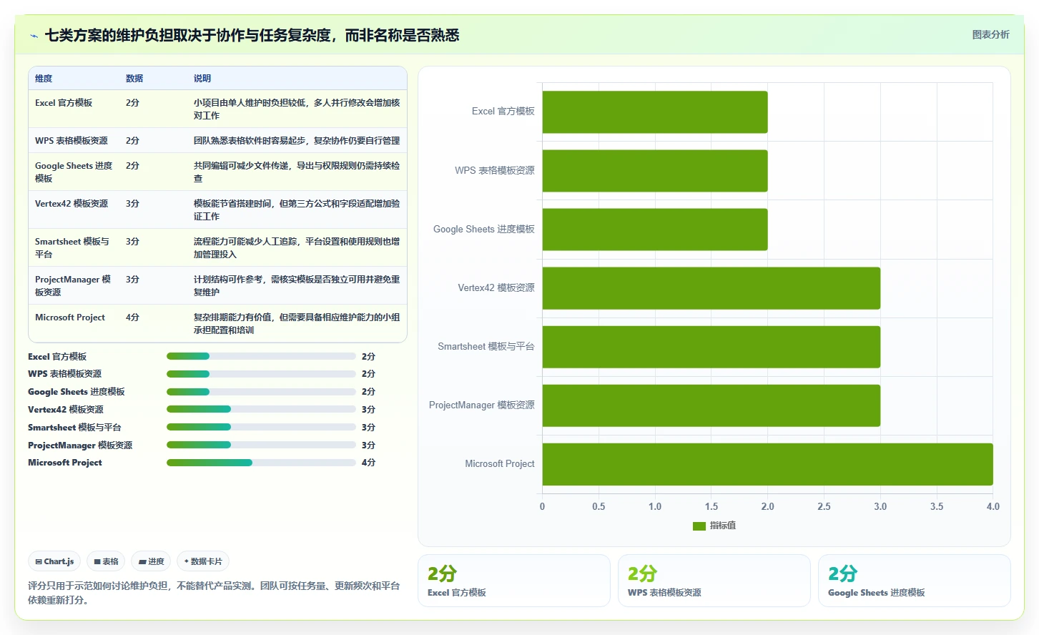Click the ProjectManager 模板资源 progress bar
1039x635 pixels.
(261, 445)
